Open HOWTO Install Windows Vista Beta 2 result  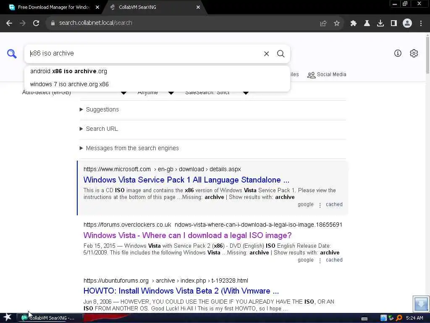pyautogui.click(x=181, y=291)
